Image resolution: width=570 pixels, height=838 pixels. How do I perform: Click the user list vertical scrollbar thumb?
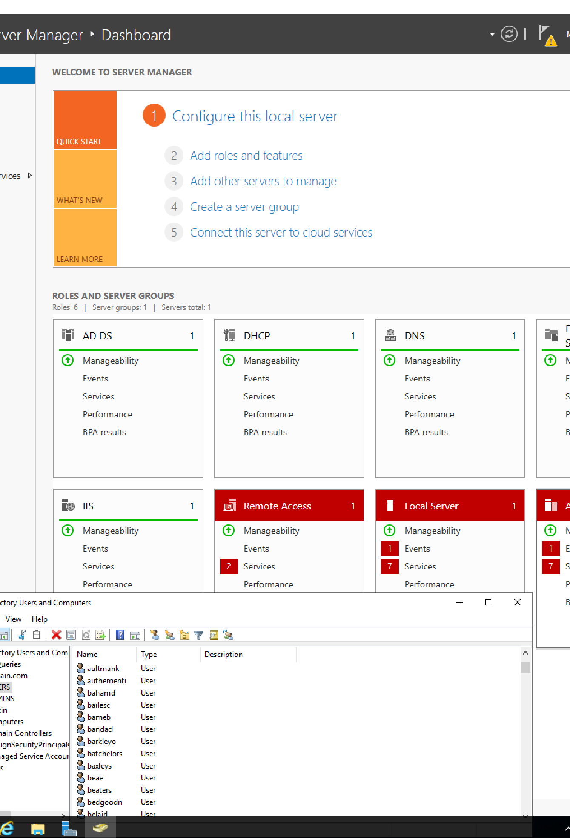point(525,667)
